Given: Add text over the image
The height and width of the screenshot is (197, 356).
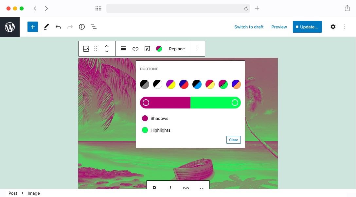Looking at the screenshot, I should [147, 48].
